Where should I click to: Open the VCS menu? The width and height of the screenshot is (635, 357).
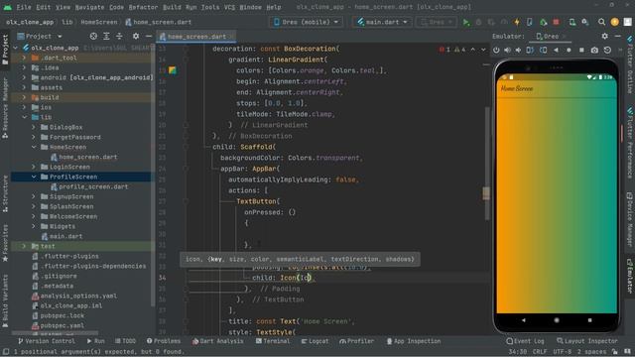pyautogui.click(x=229, y=7)
